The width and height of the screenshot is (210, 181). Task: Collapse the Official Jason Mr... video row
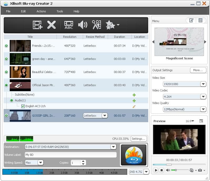(x=6, y=85)
